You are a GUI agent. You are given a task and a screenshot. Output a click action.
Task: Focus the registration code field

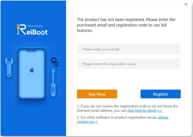click(129, 64)
